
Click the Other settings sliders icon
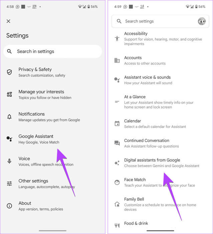tap(9, 184)
